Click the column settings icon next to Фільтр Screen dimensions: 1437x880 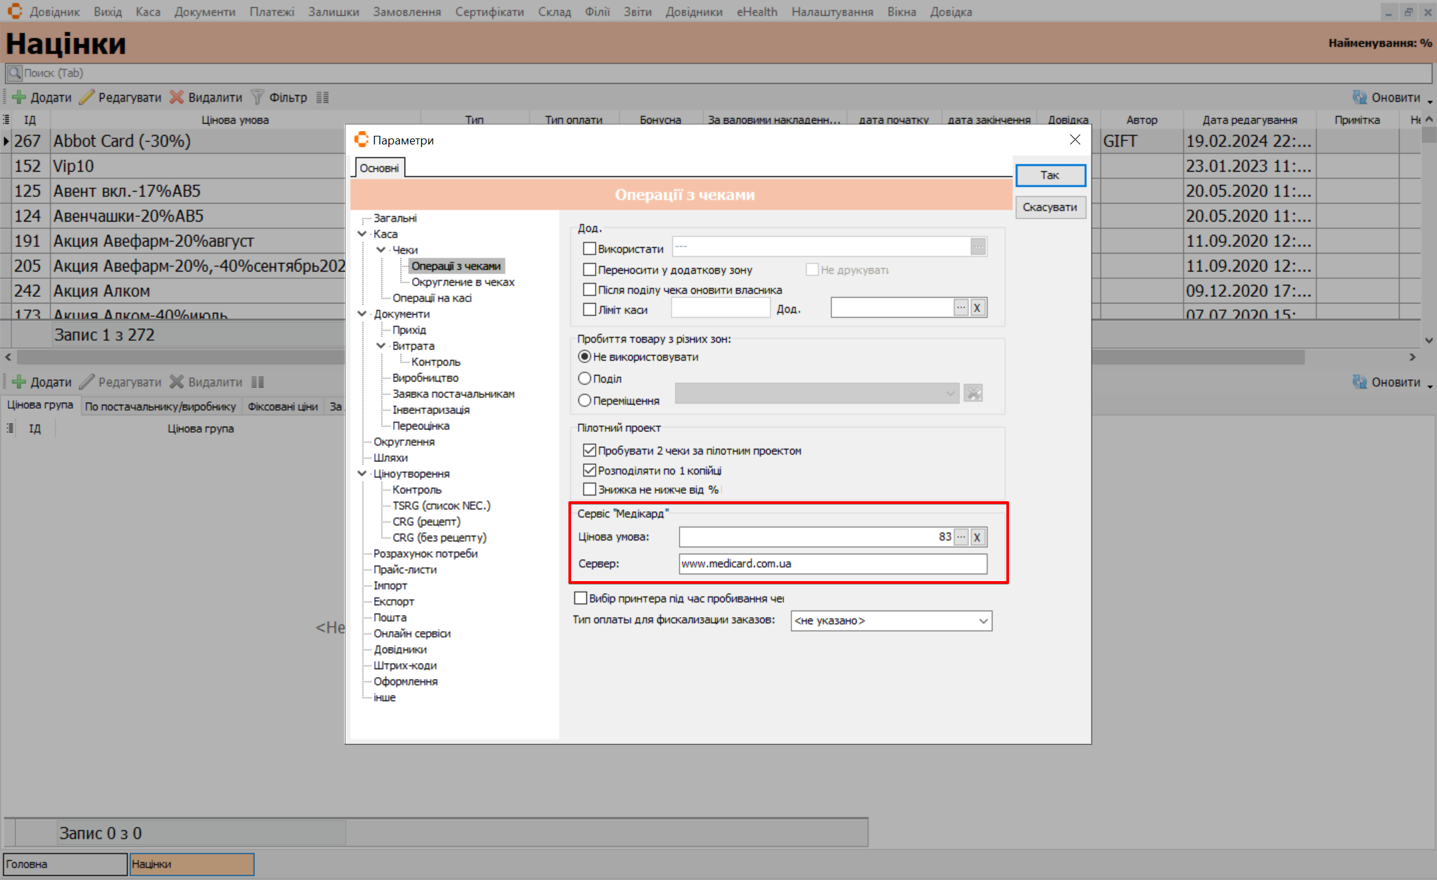(323, 97)
